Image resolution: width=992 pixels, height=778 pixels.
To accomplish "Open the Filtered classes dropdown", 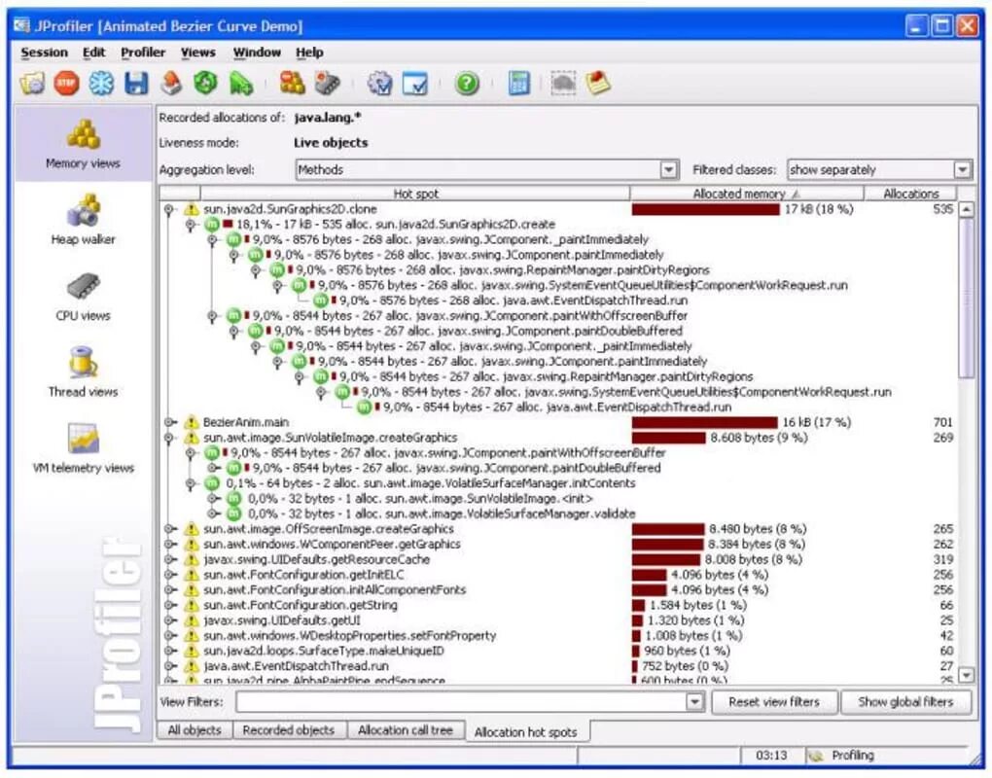I will click(x=961, y=169).
